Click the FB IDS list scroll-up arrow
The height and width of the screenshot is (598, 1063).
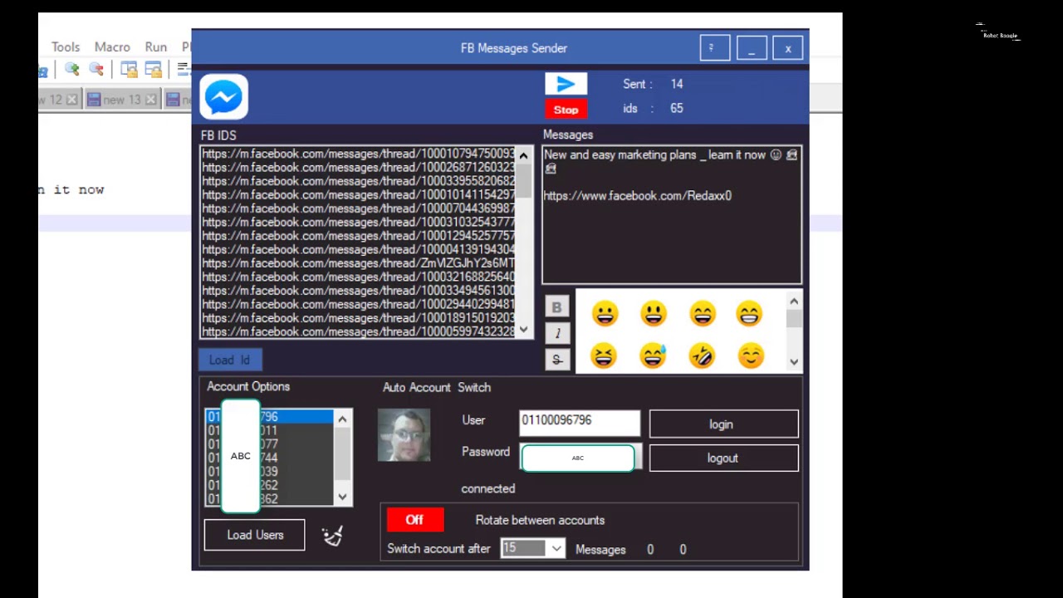click(x=523, y=155)
